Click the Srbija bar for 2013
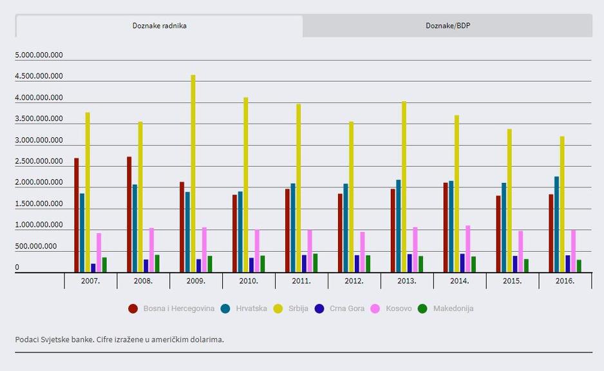Screen dimensions: 604x371 tap(404, 187)
